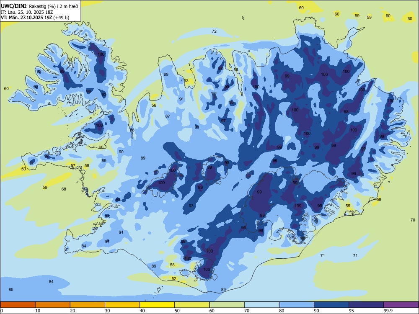Viewport: 419px width, 314px height.
Task: Click the purple legend swatch above 99.9
Action: 401,305
